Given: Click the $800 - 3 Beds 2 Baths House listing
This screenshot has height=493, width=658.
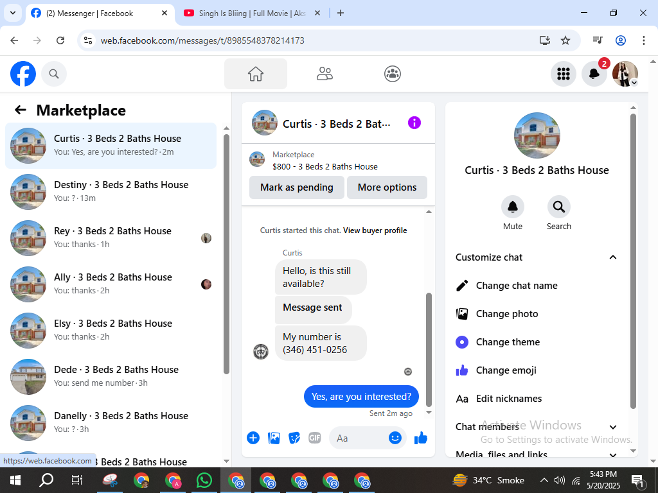Looking at the screenshot, I should click(325, 166).
